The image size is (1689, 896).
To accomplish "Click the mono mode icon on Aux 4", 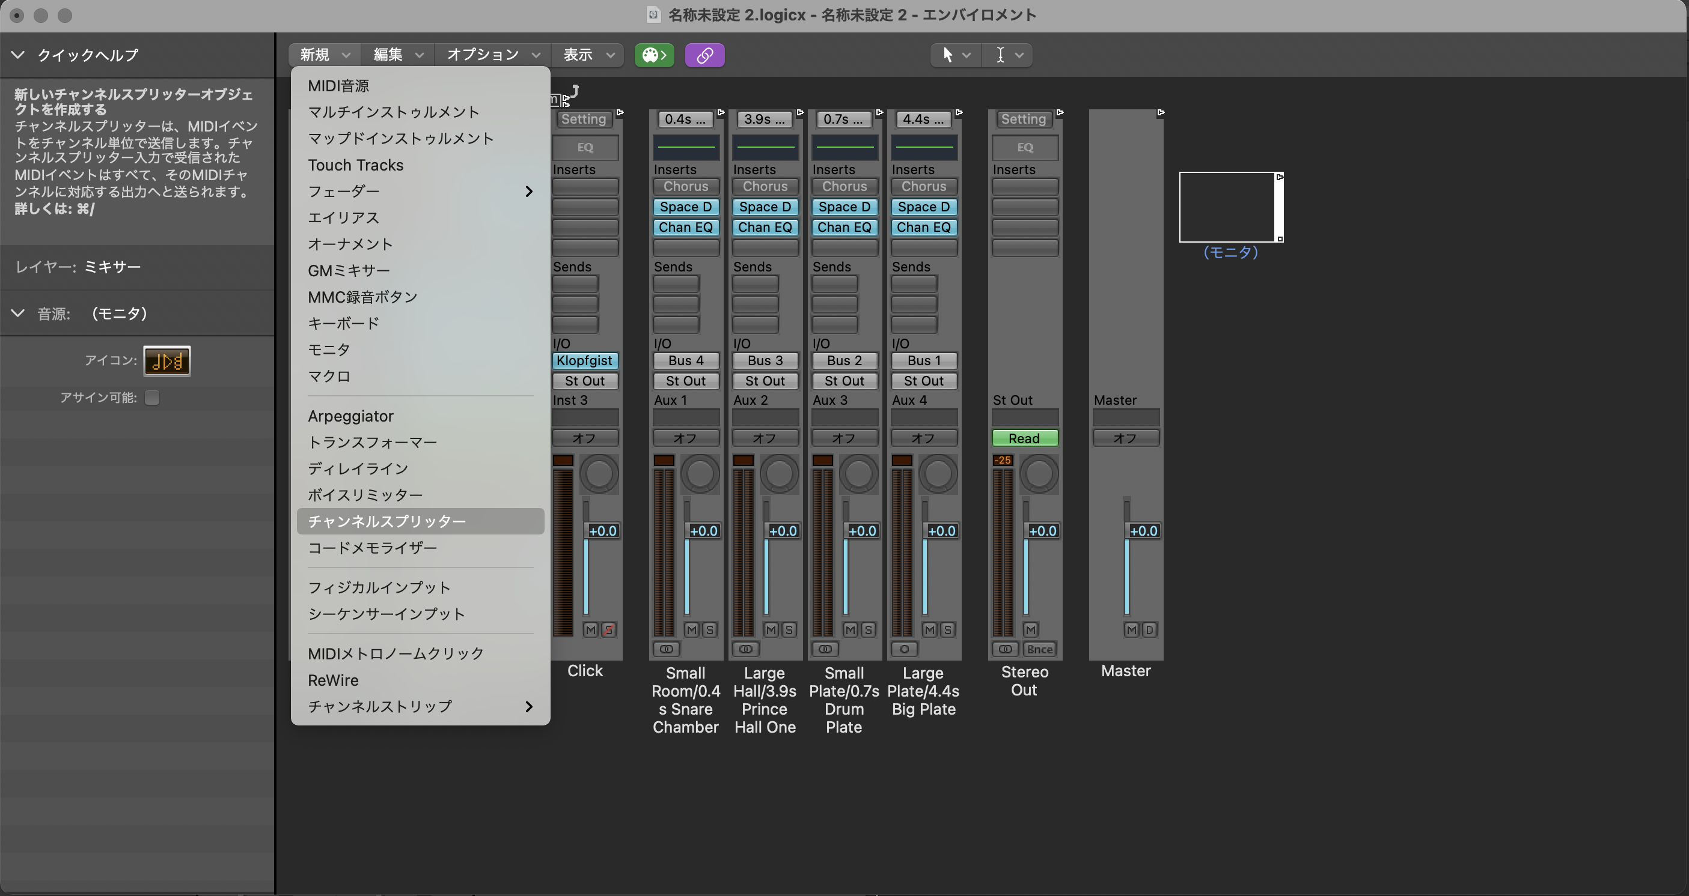I will (904, 649).
